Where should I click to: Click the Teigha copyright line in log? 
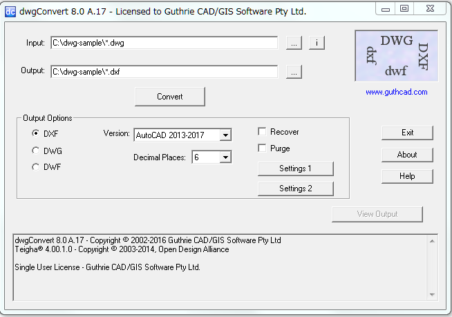click(x=122, y=249)
